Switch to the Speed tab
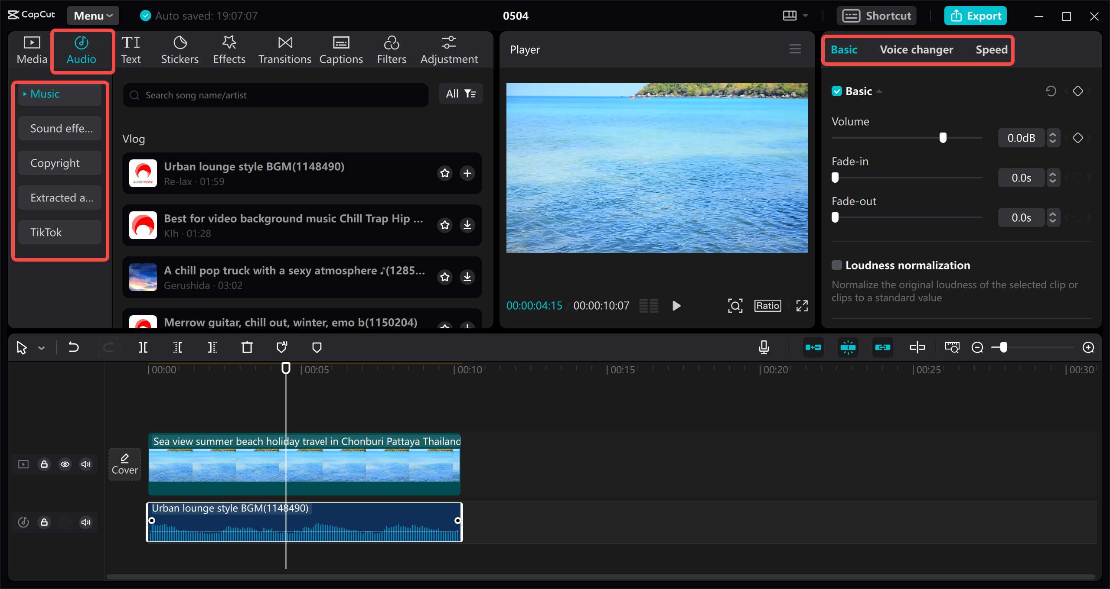This screenshot has height=589, width=1110. 991,49
